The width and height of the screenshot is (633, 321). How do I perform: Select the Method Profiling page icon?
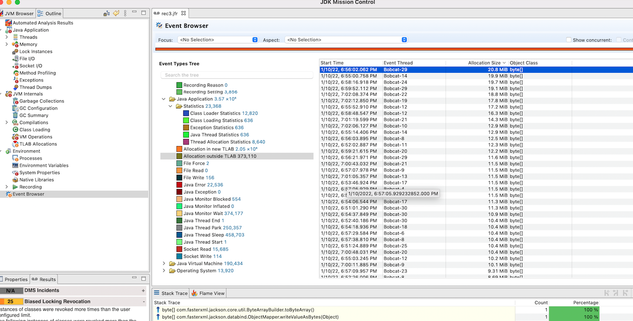pos(15,73)
